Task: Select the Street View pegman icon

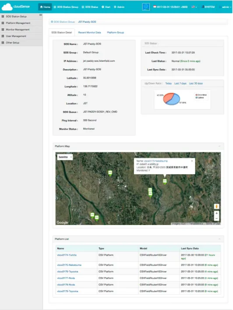Action: pyautogui.click(x=217, y=206)
